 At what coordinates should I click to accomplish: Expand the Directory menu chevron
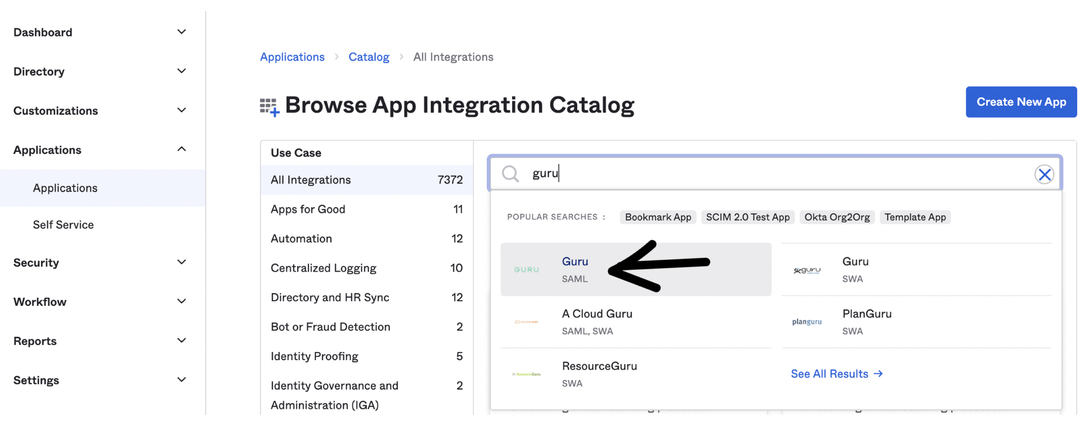tap(182, 71)
